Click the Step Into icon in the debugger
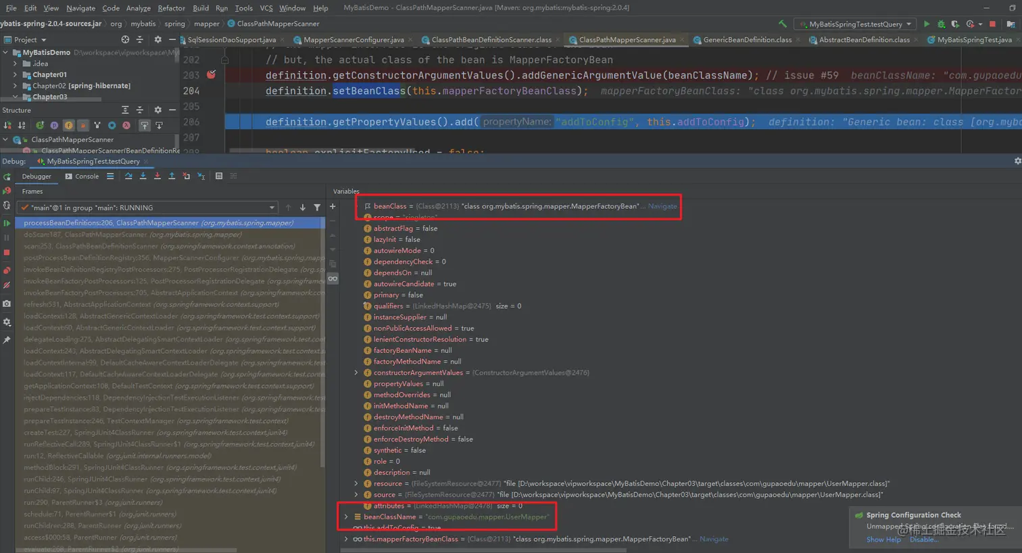The width and height of the screenshot is (1022, 553). 143,176
